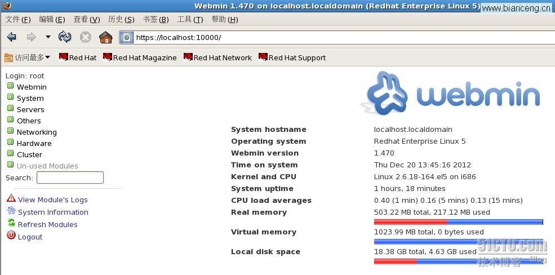Go back with the browser back arrow
Screen dimensions: 555x275
(12, 37)
